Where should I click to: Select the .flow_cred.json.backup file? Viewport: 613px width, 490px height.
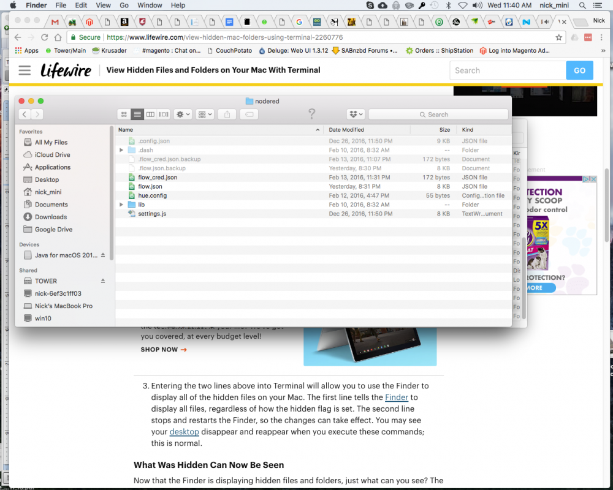(x=313, y=159)
